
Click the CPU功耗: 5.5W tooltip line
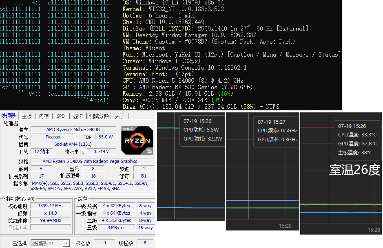click(x=201, y=130)
